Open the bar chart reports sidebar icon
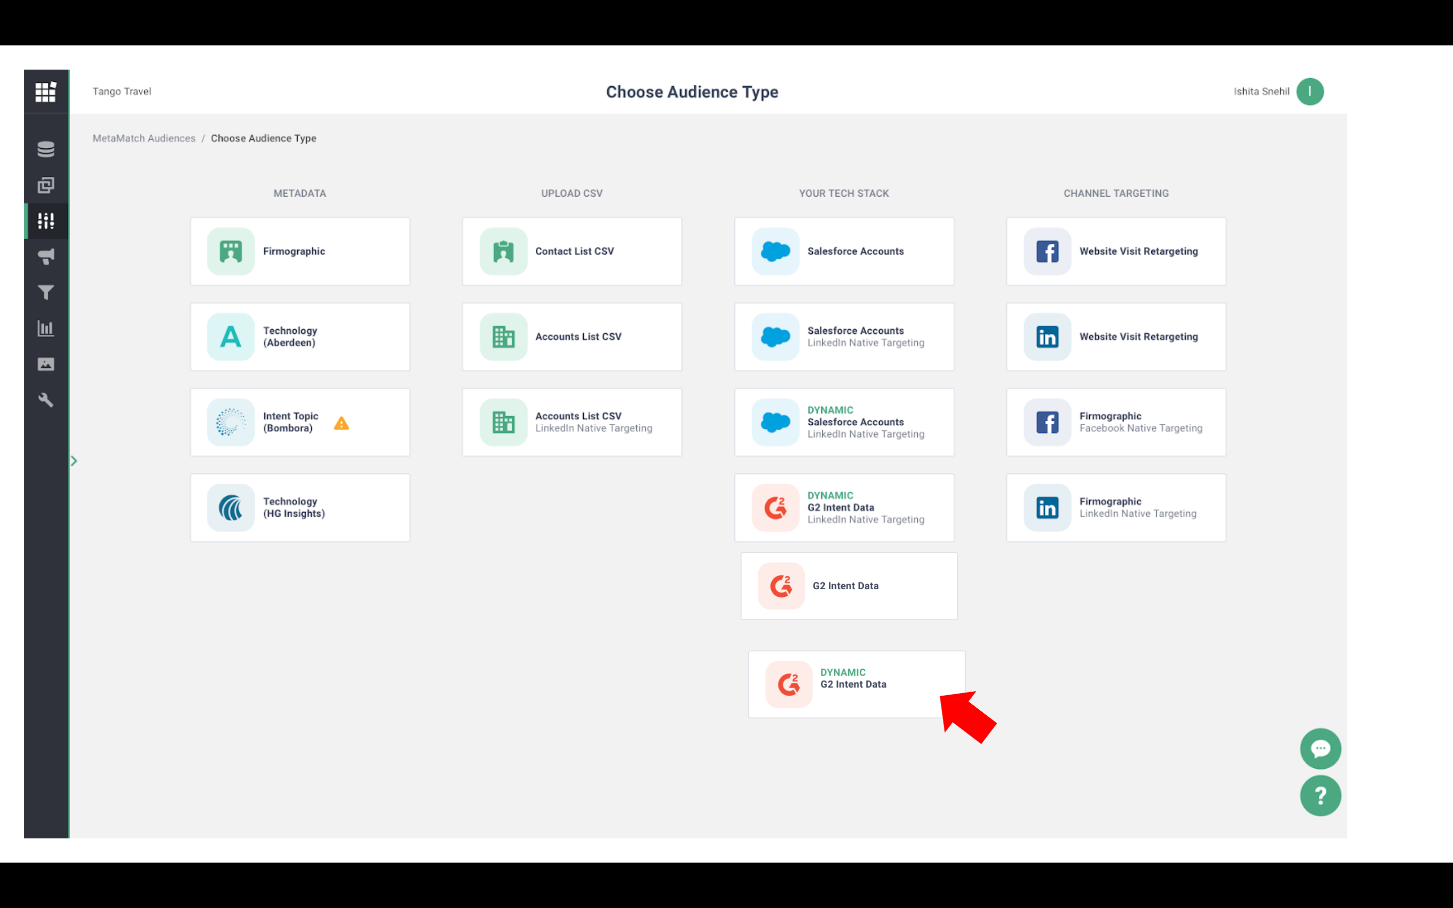The image size is (1453, 908). (45, 328)
